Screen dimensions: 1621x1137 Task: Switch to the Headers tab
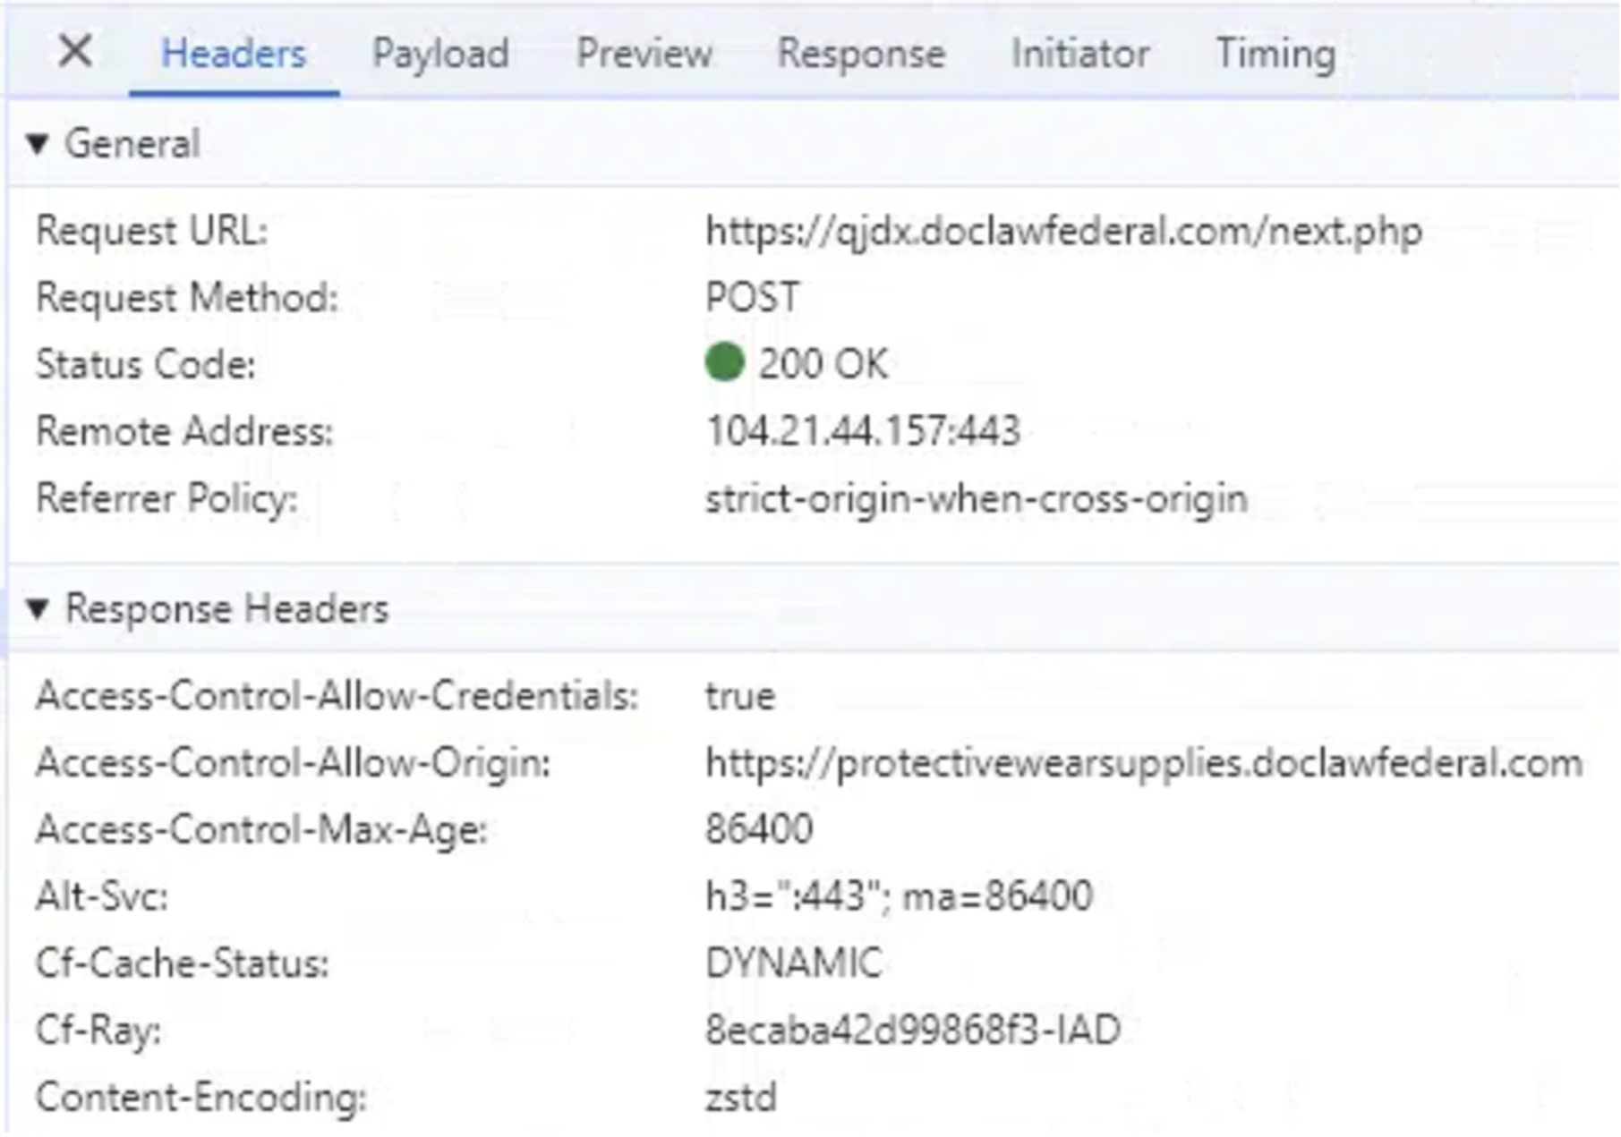[234, 54]
